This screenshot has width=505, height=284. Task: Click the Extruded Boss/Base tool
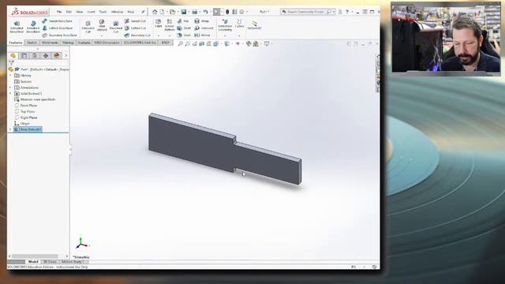coord(17,27)
